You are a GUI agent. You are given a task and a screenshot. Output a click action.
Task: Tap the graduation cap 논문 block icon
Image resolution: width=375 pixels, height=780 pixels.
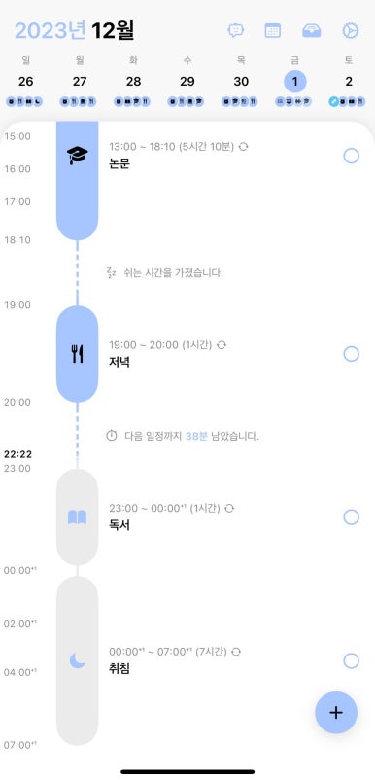pyautogui.click(x=77, y=156)
